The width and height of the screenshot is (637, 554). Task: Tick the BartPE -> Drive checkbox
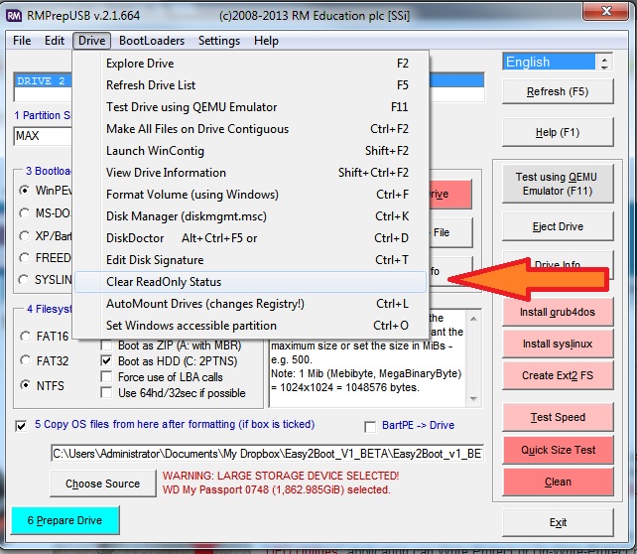(370, 427)
